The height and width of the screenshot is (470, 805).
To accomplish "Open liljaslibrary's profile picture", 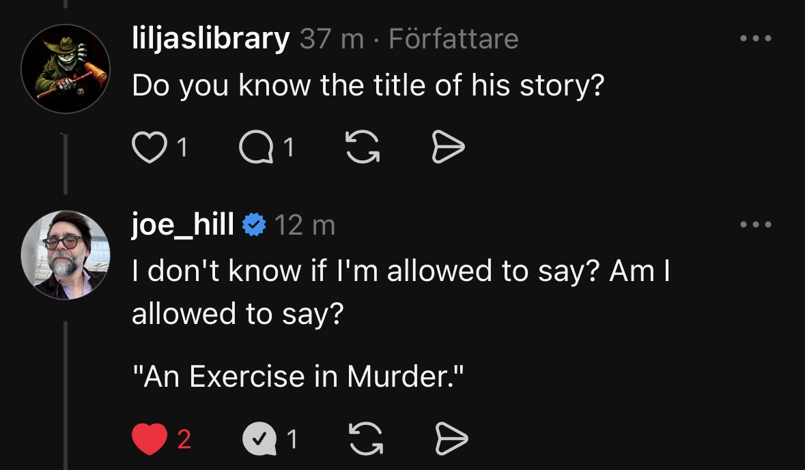I will coord(66,69).
